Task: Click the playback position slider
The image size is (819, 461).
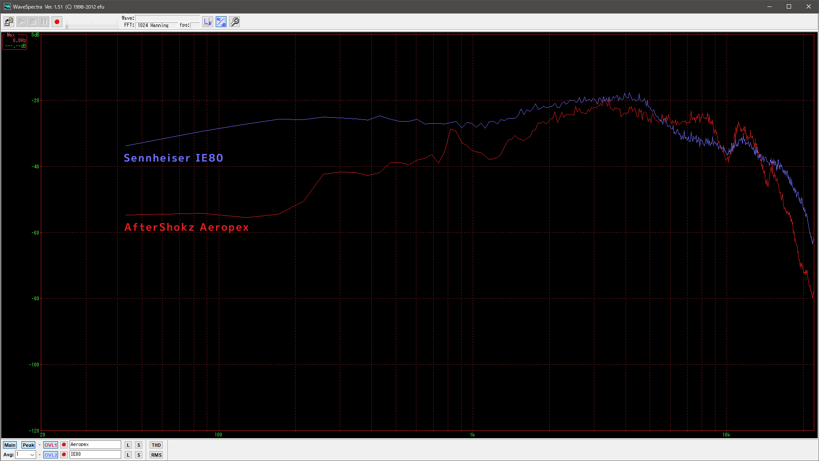Action: point(92,27)
